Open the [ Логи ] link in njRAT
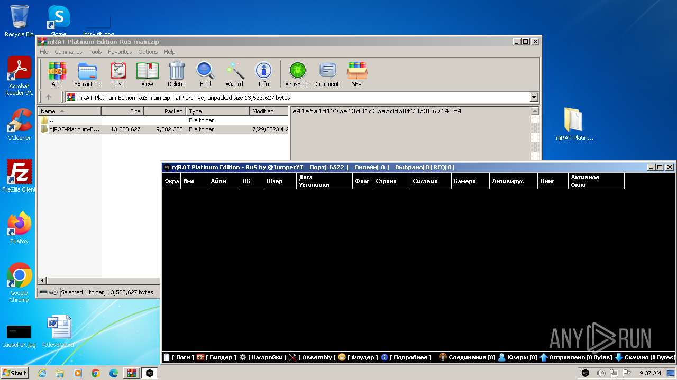 183,357
